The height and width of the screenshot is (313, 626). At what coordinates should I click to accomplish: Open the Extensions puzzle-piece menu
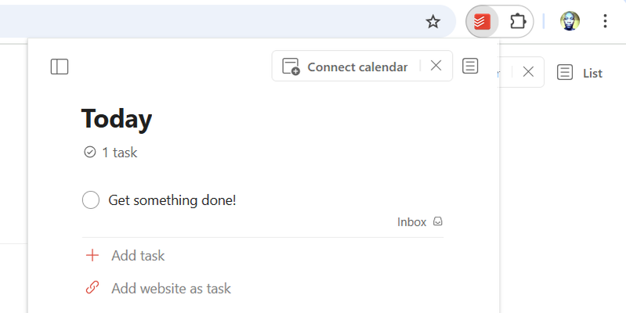pos(517,21)
